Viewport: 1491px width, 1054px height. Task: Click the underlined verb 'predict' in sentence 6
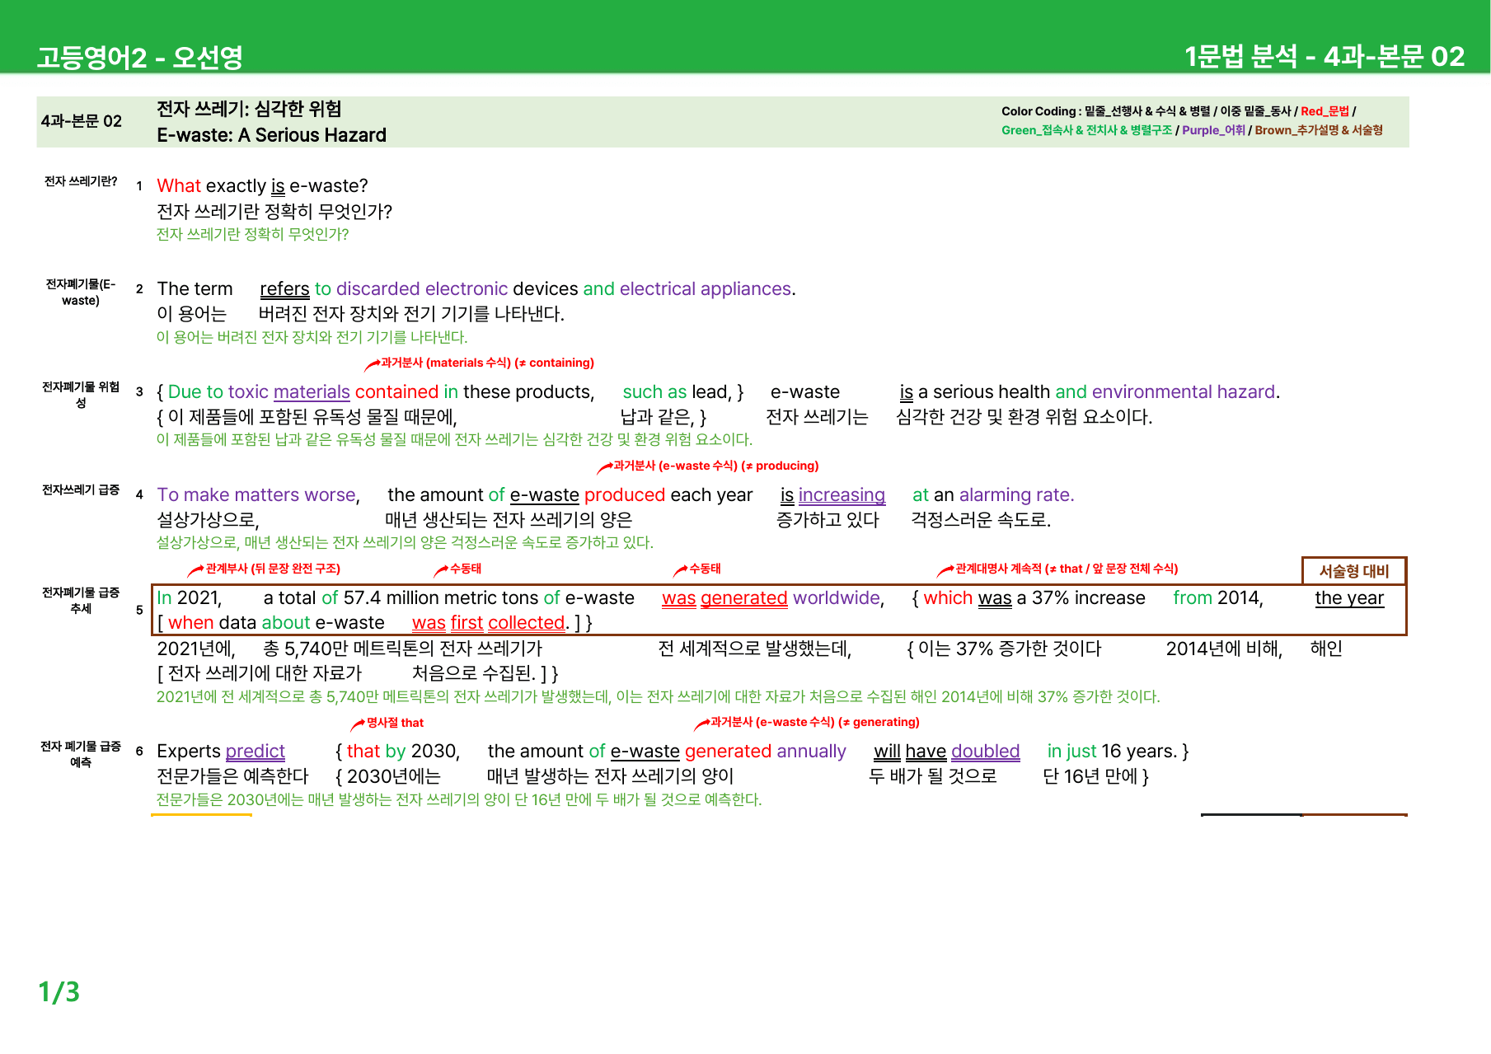click(x=255, y=752)
